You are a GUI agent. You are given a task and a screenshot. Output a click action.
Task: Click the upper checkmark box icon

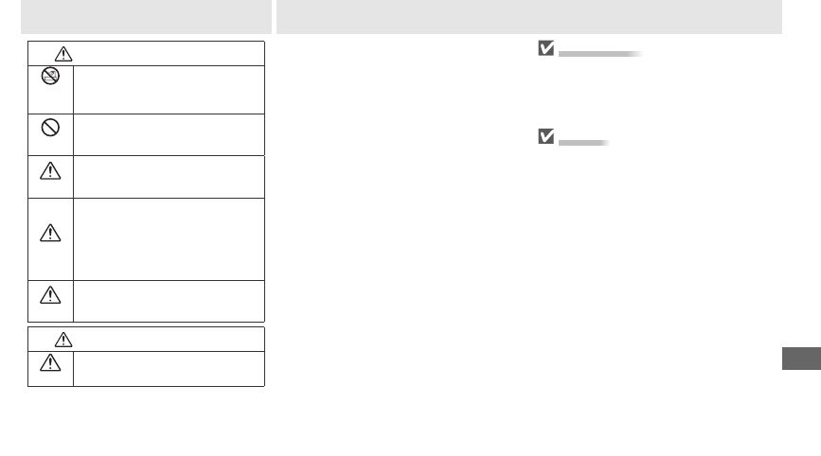tap(546, 48)
